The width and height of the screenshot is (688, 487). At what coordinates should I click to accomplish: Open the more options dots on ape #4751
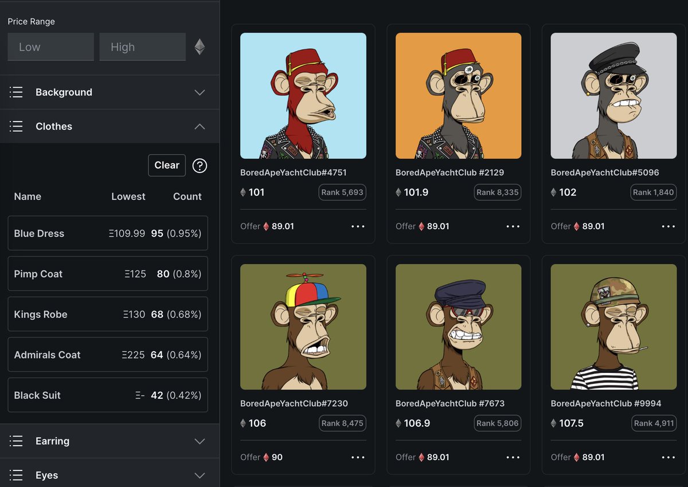(358, 226)
